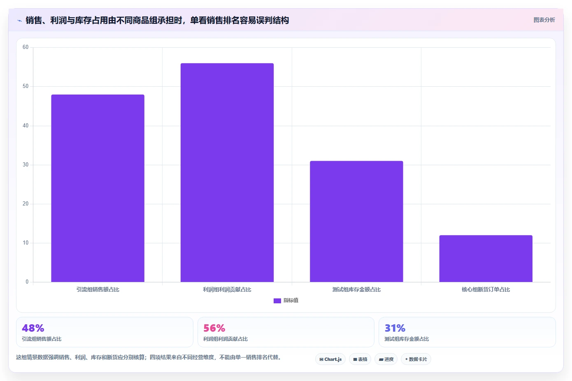This screenshot has width=572, height=381.
Task: Click the y-axis tick 50
Action: 26,86
